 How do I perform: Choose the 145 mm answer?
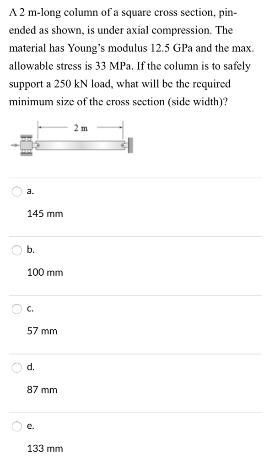tap(45, 213)
